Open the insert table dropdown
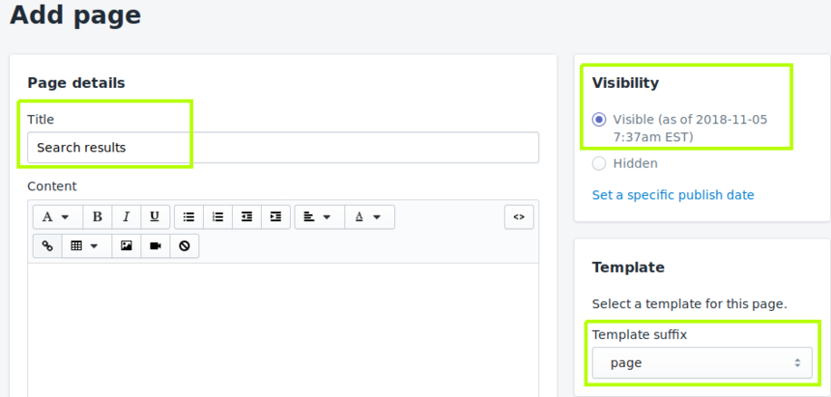The height and width of the screenshot is (397, 831). (86, 246)
